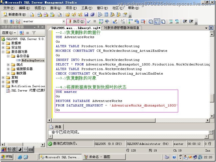This screenshot has width=216, height=162.
Task: Click the Registered Servers toolbar icon
Action: (100, 14)
